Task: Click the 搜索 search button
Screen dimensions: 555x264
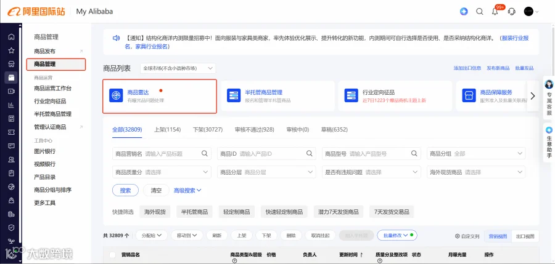Action: pyautogui.click(x=125, y=190)
